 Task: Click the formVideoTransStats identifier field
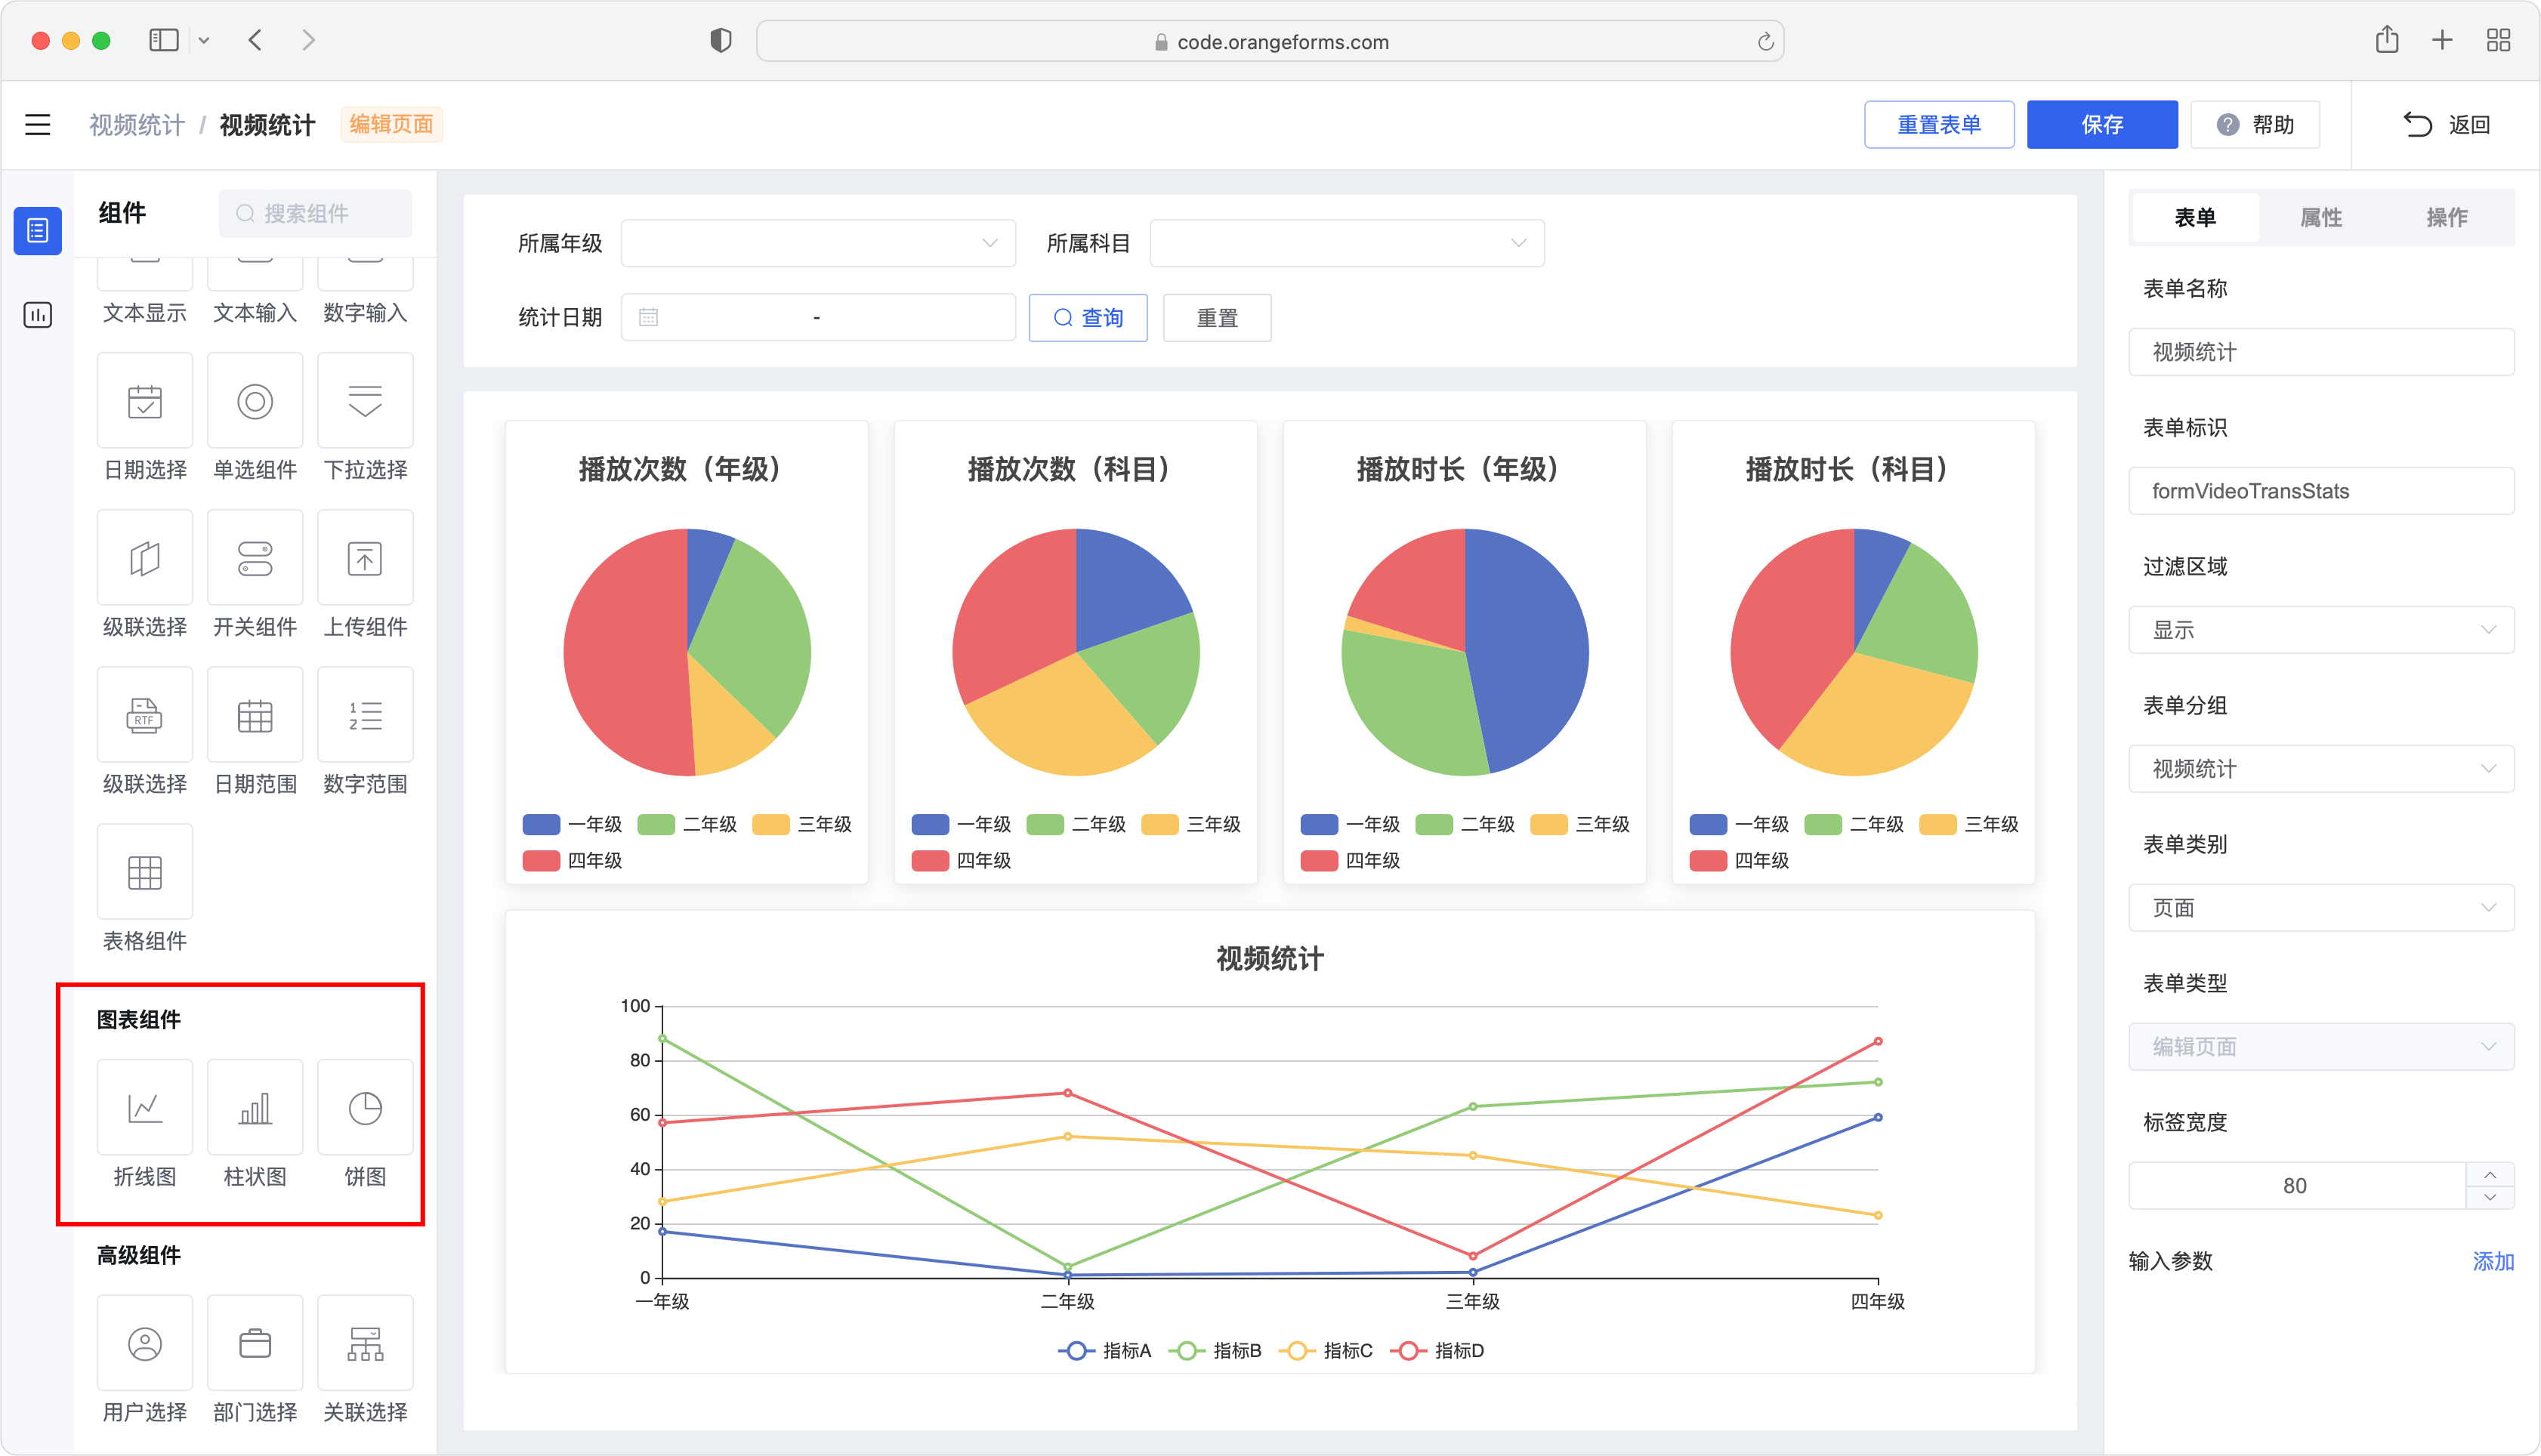click(x=2321, y=491)
